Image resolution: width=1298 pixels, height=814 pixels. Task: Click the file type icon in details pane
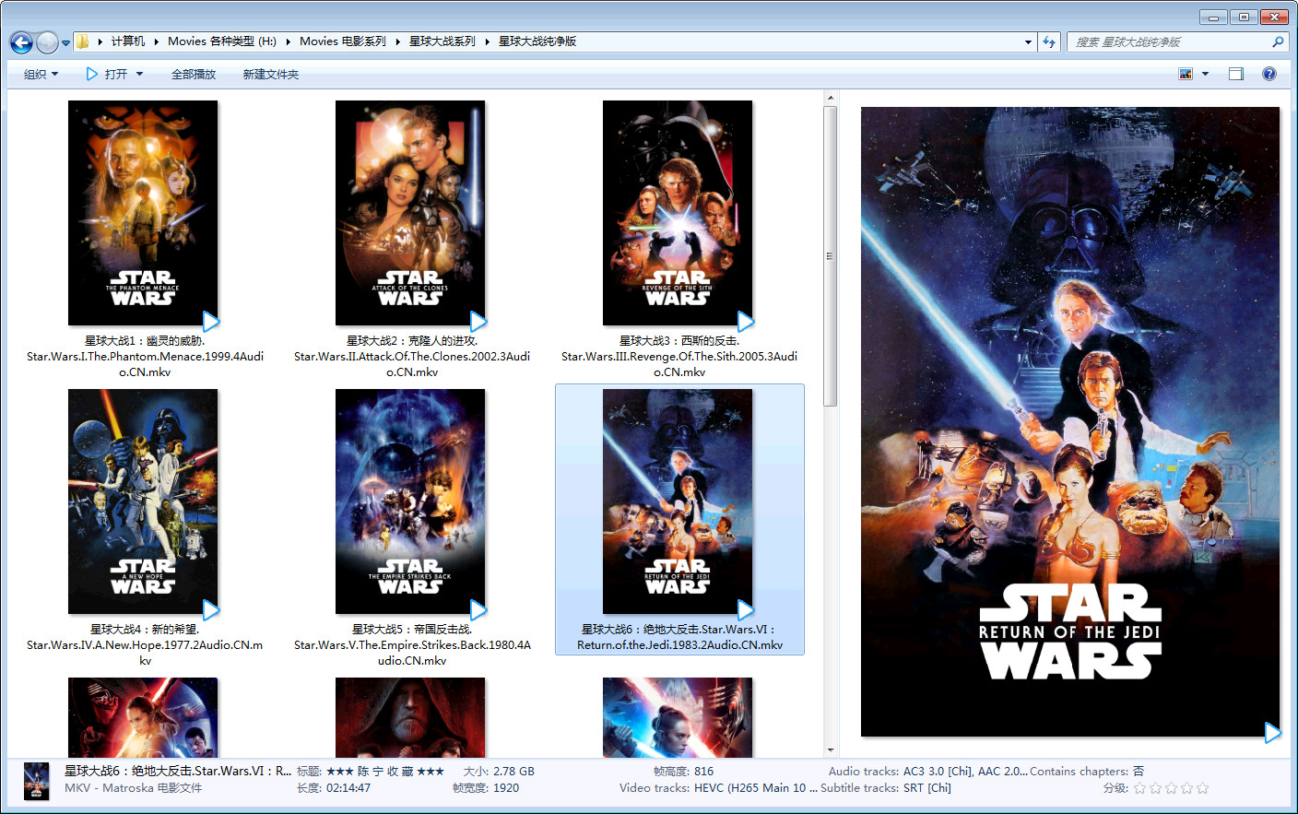pos(36,781)
